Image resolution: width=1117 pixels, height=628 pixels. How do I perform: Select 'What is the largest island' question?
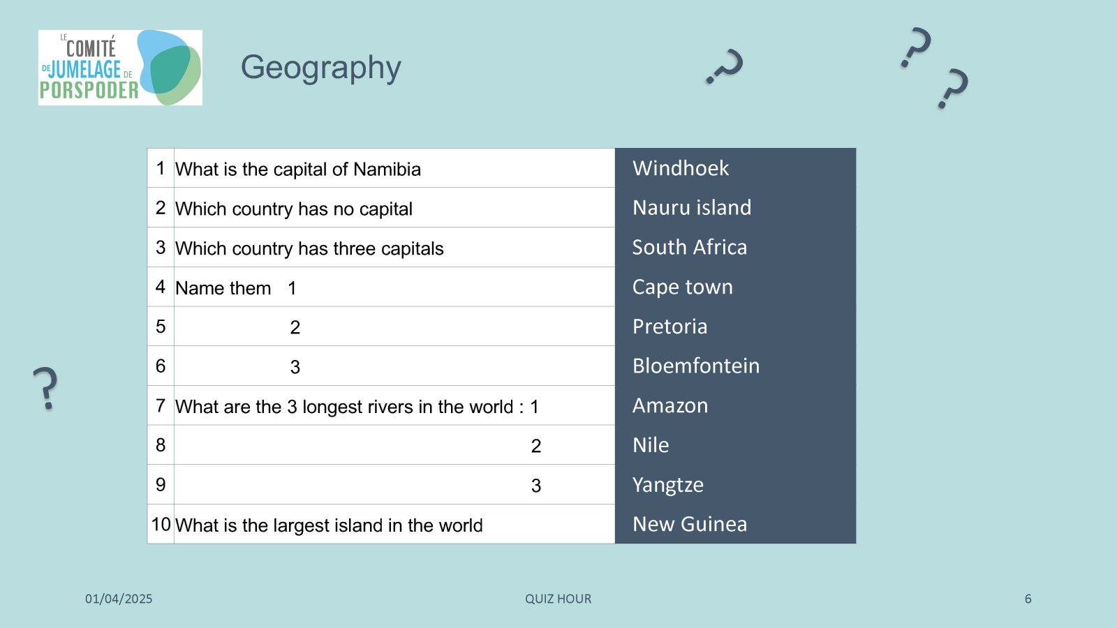click(329, 525)
